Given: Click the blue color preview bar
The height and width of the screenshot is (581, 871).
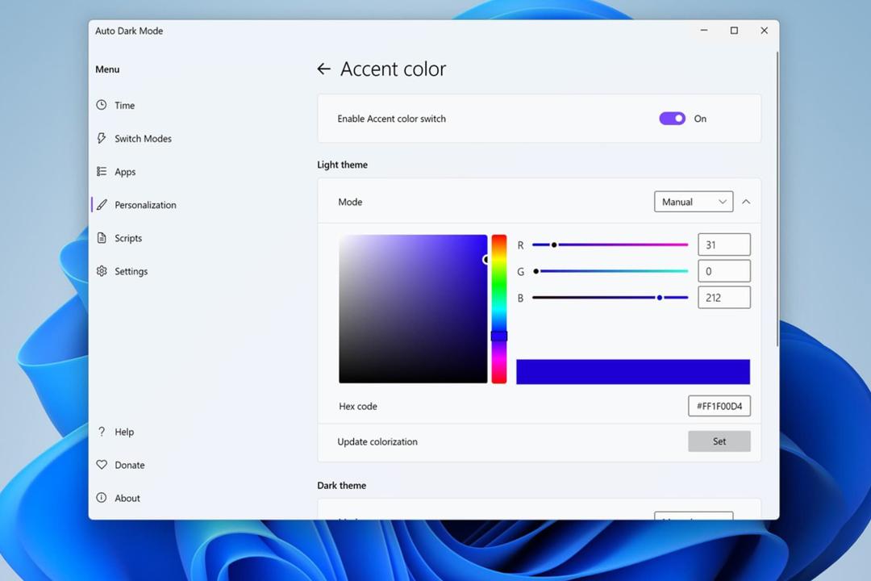Looking at the screenshot, I should (633, 371).
